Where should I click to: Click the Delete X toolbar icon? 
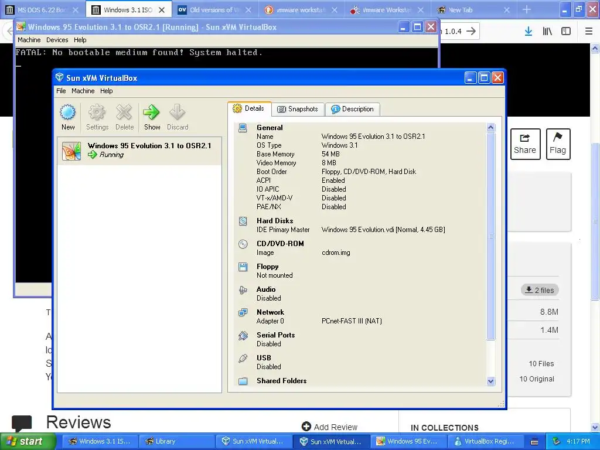point(124,112)
